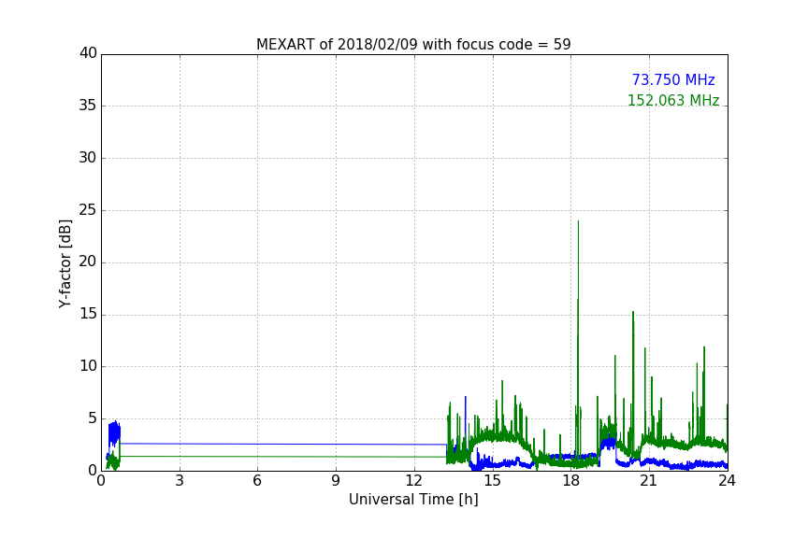Click the green "152.063 MHz" legend label

(x=673, y=100)
